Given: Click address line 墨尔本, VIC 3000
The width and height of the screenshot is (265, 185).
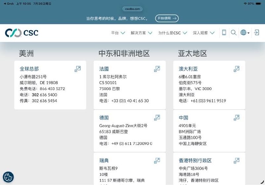Looking at the screenshot, I should [195, 89].
